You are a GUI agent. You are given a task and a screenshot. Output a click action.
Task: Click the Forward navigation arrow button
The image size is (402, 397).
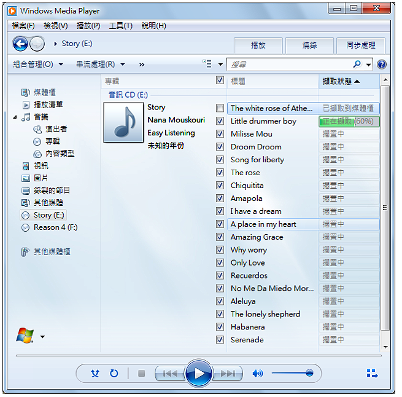click(37, 44)
